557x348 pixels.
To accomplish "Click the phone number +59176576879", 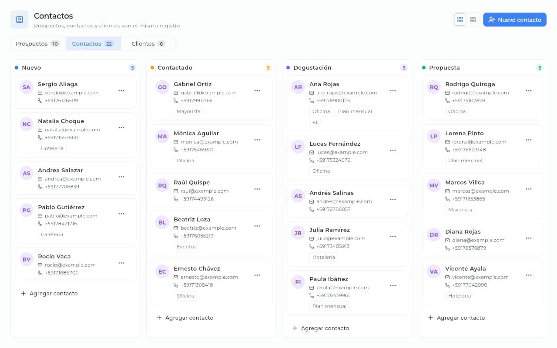I will pyautogui.click(x=469, y=248).
